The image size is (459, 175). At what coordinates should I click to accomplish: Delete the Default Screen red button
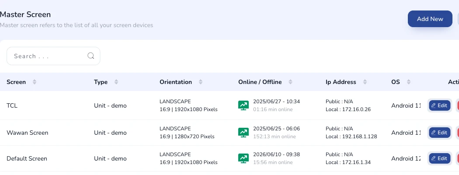(458, 158)
